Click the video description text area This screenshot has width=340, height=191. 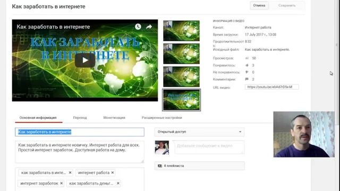coord(80,152)
